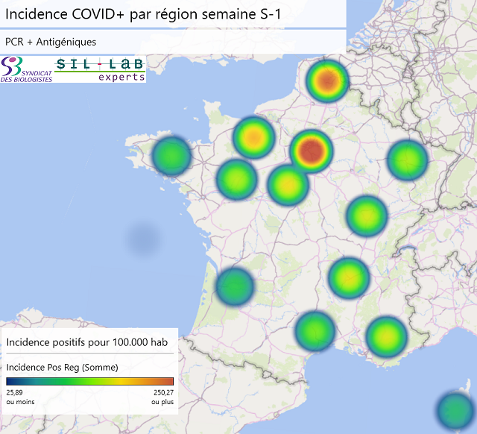Select the orange-red heat spot over Hauts-de-France
Viewport: 477px width, 434px height.
pyautogui.click(x=327, y=81)
